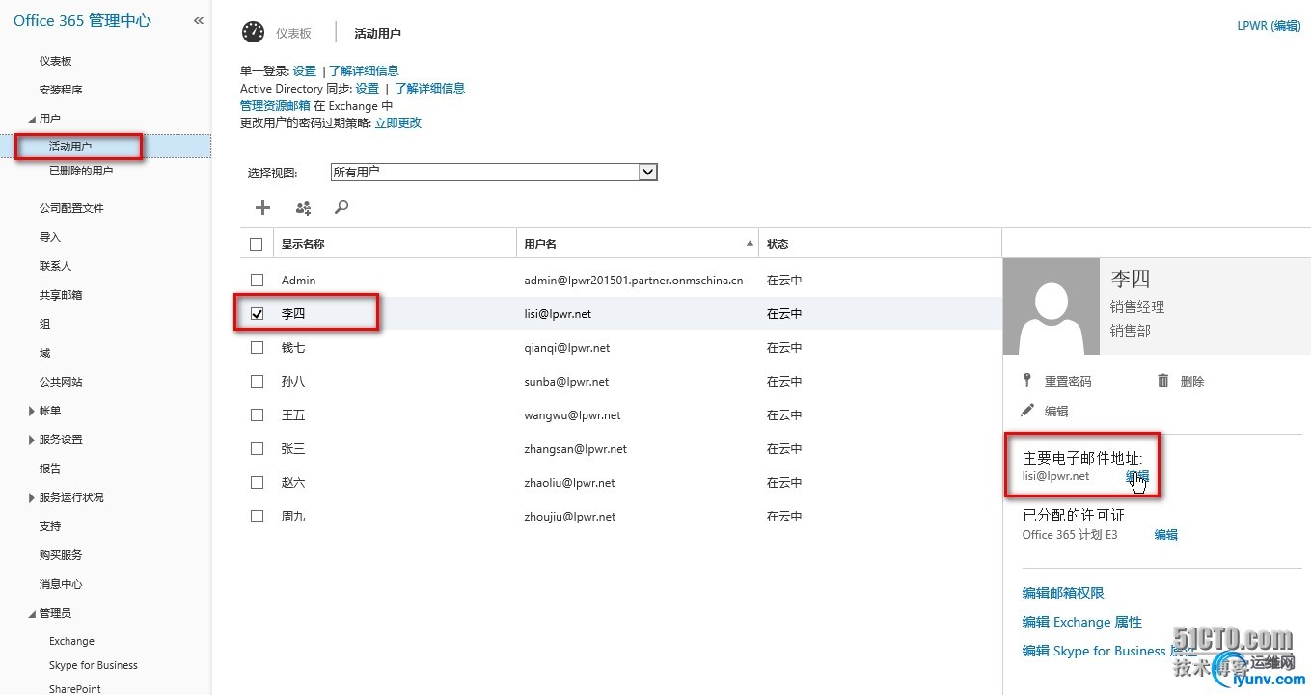Click 仪表板 breadcrumb at top
Viewport: 1311px width, 695px height.
point(293,33)
